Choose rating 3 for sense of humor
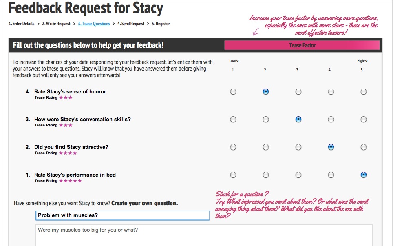This screenshot has height=246, width=393. pos(298,92)
